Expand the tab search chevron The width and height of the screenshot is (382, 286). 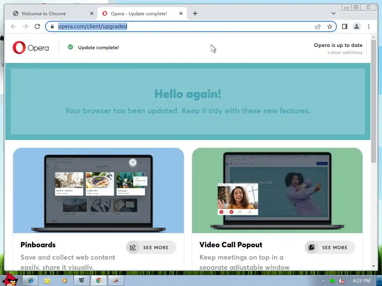[x=334, y=13]
